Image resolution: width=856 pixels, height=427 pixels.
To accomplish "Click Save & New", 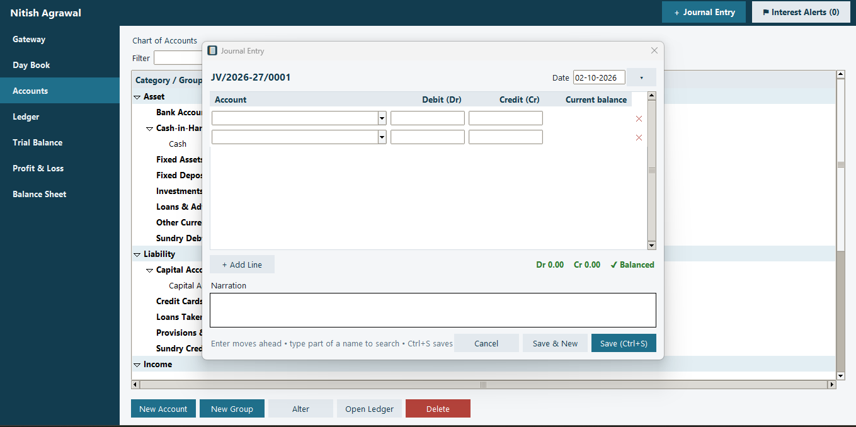I will 555,343.
